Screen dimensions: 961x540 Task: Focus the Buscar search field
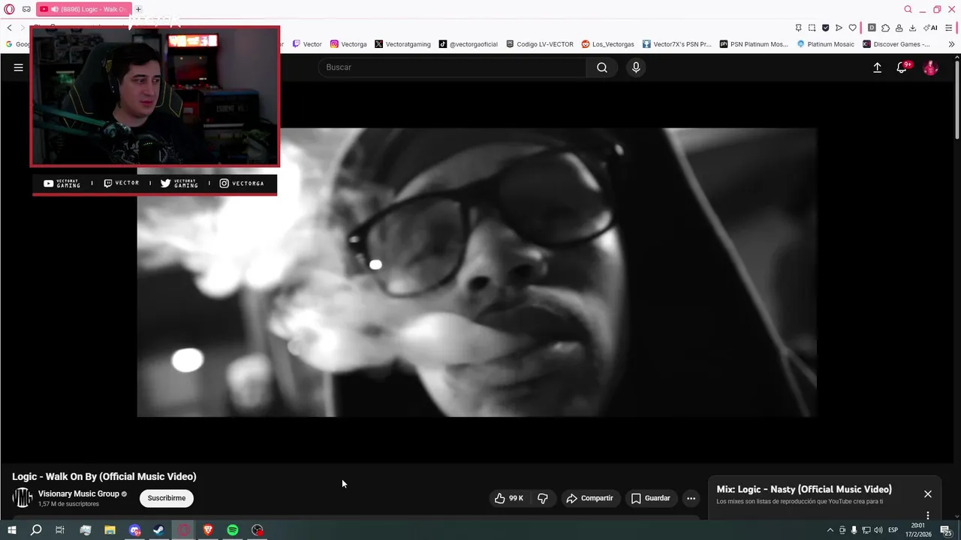453,67
